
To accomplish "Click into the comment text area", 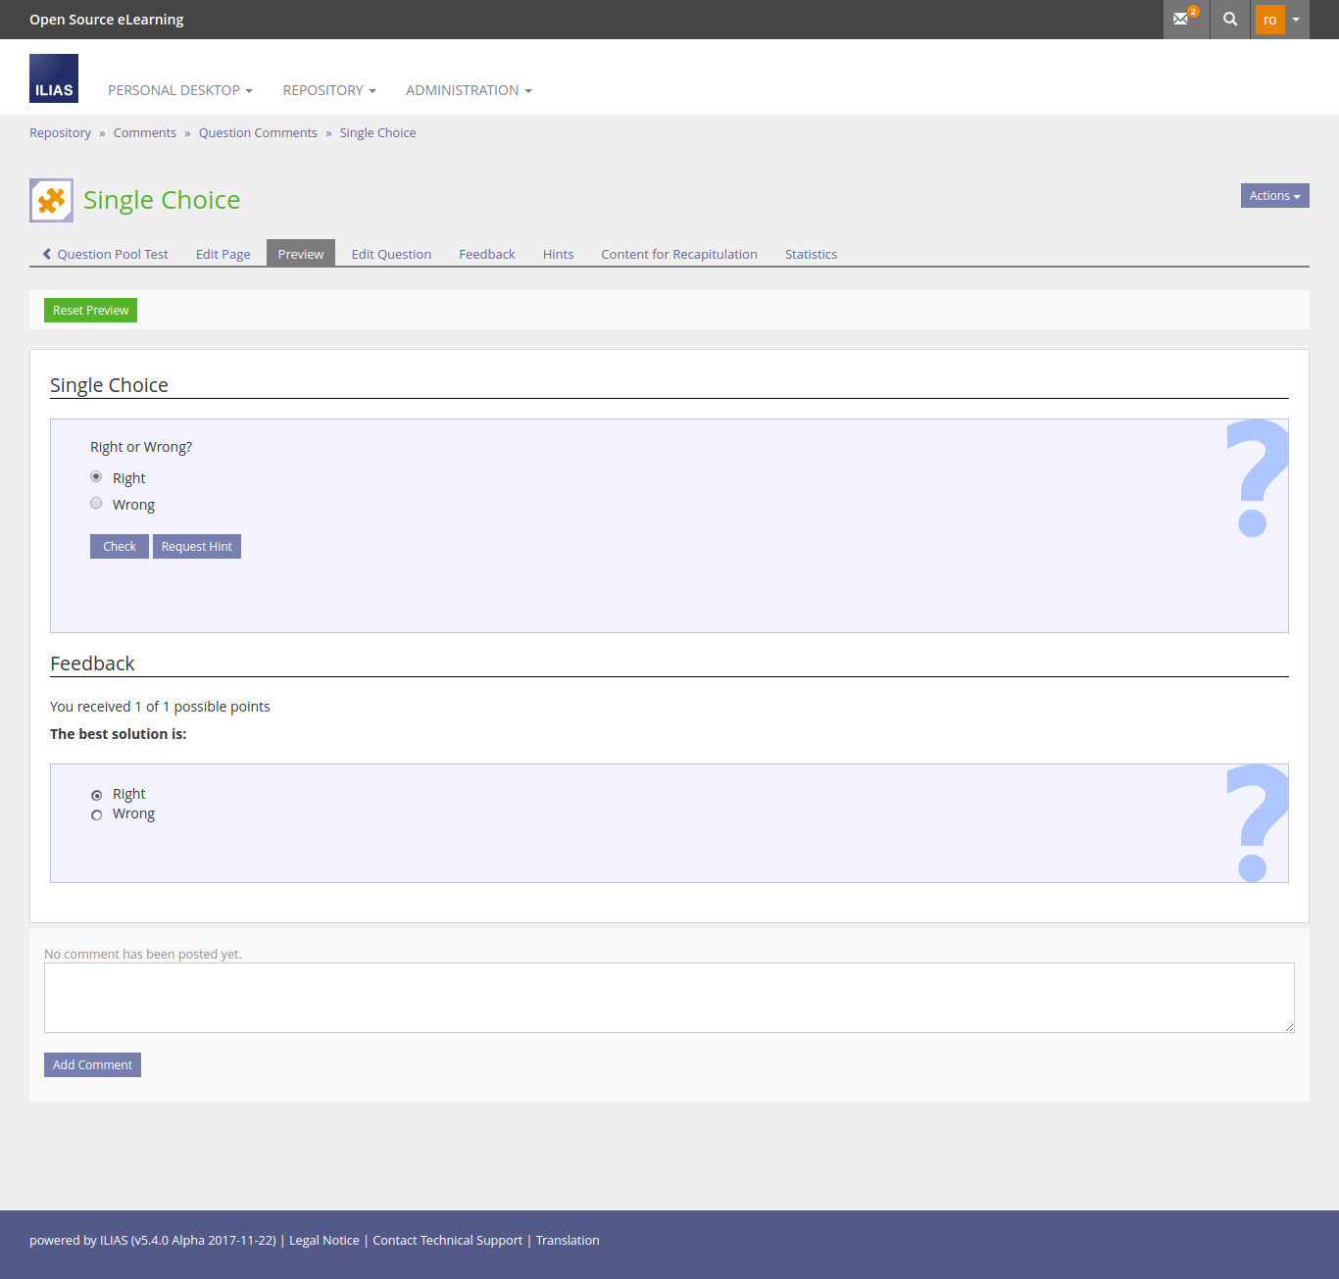I will tap(669, 998).
